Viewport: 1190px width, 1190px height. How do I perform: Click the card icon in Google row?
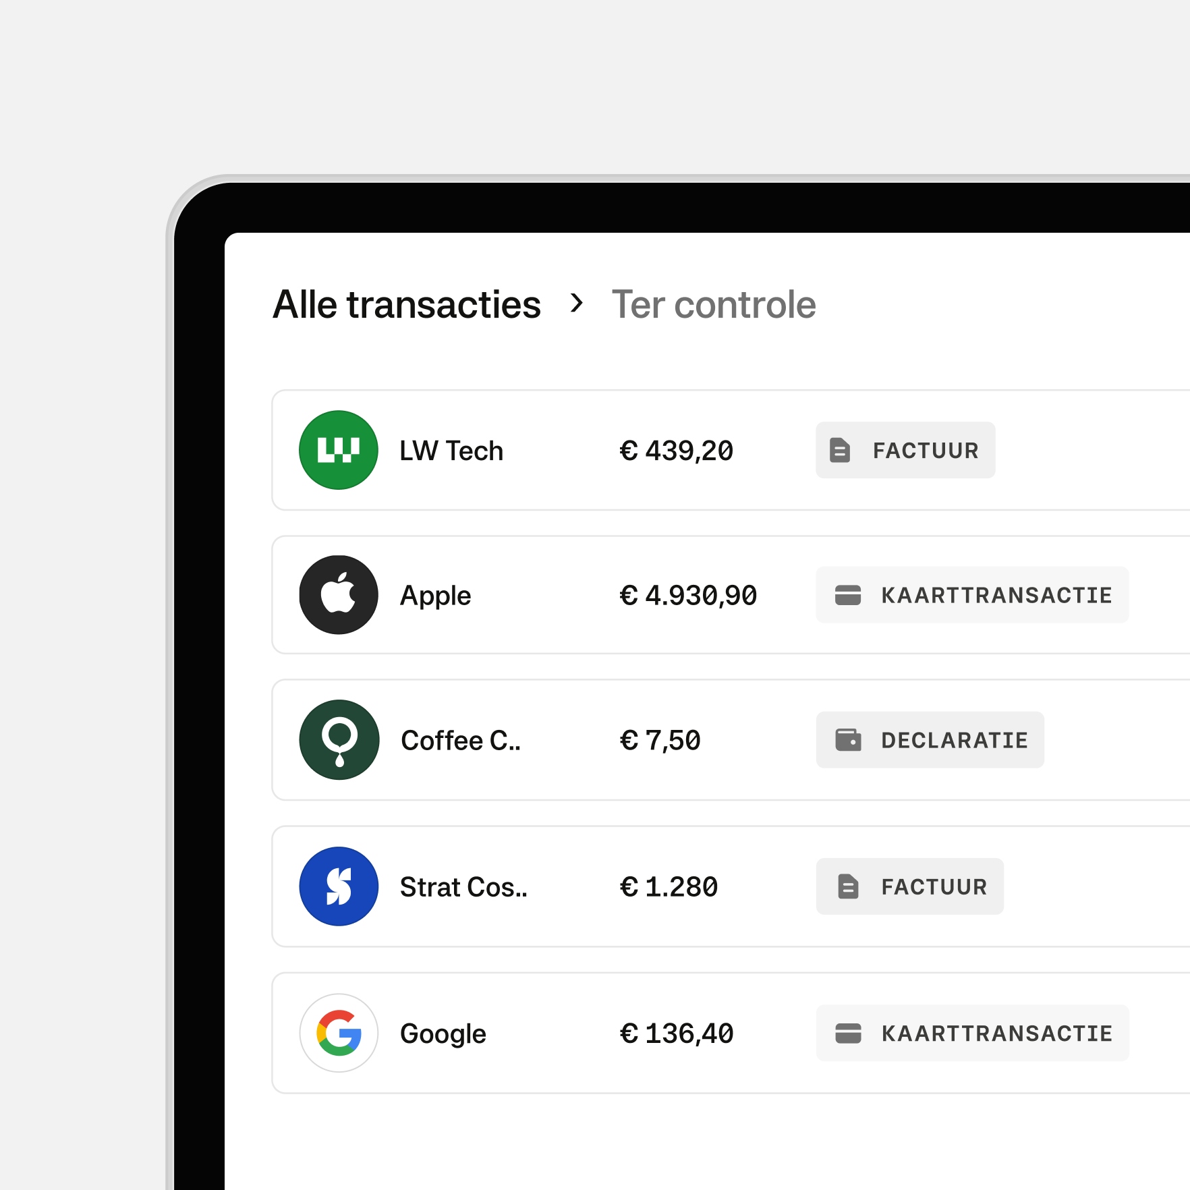tap(848, 1033)
